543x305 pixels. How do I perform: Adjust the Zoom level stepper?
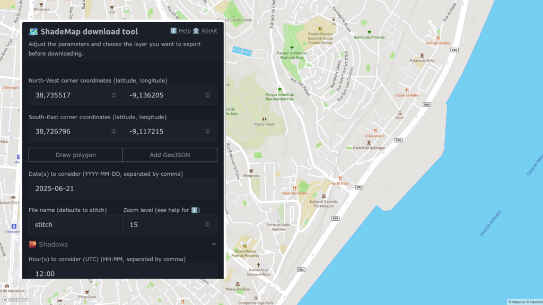[208, 225]
